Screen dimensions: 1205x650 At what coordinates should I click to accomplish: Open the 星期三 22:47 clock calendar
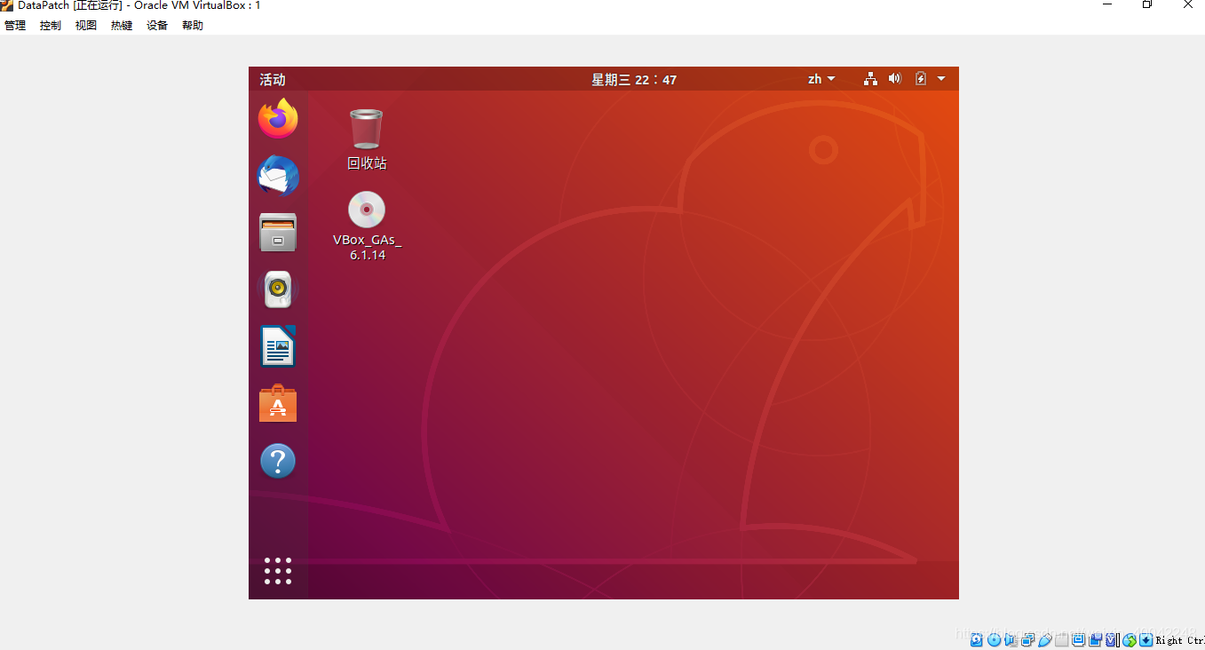[634, 79]
